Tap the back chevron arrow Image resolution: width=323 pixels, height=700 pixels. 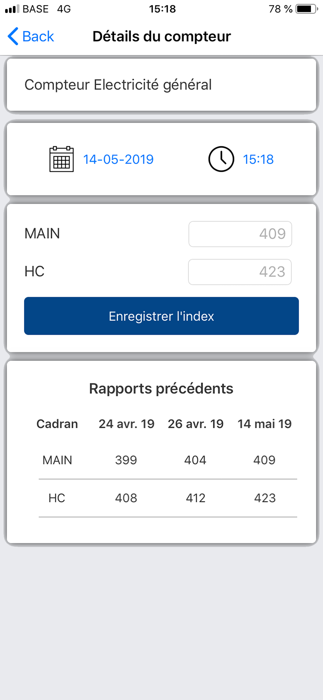pyautogui.click(x=13, y=36)
